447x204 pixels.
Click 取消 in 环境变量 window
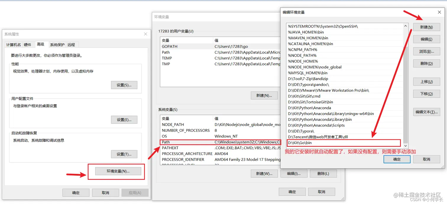pos(322,192)
